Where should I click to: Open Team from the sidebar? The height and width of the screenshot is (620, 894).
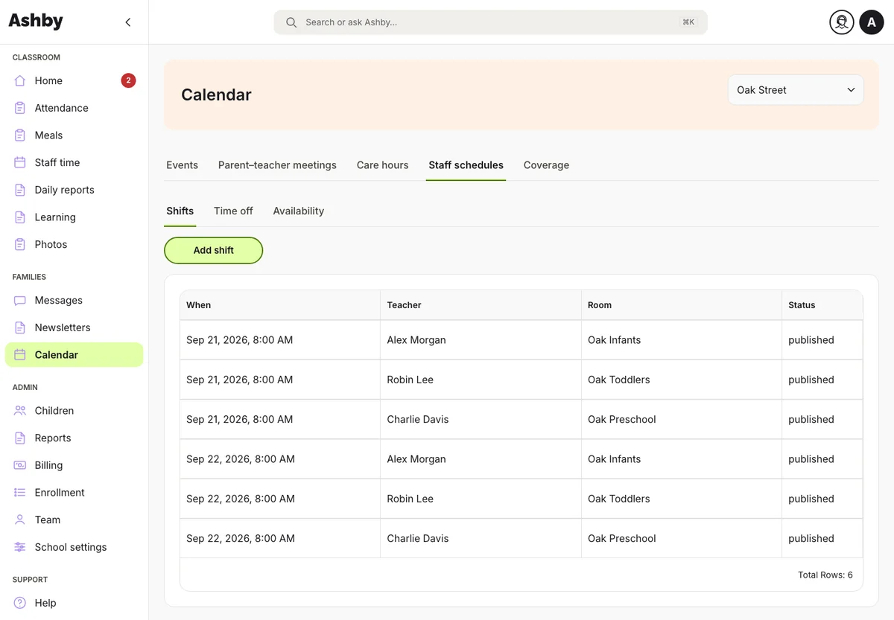[x=74, y=520]
